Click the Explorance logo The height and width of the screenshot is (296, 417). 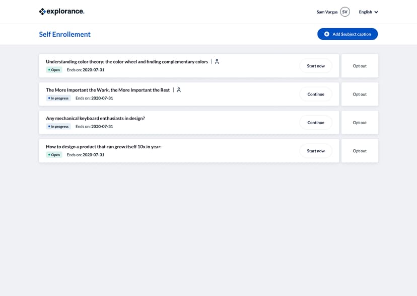(61, 11)
